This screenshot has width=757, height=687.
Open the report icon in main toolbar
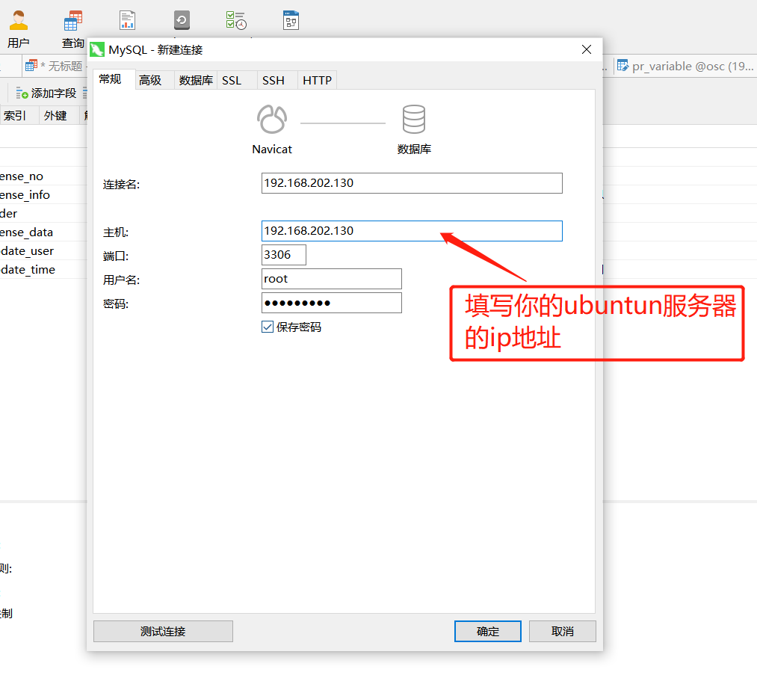coord(128,20)
